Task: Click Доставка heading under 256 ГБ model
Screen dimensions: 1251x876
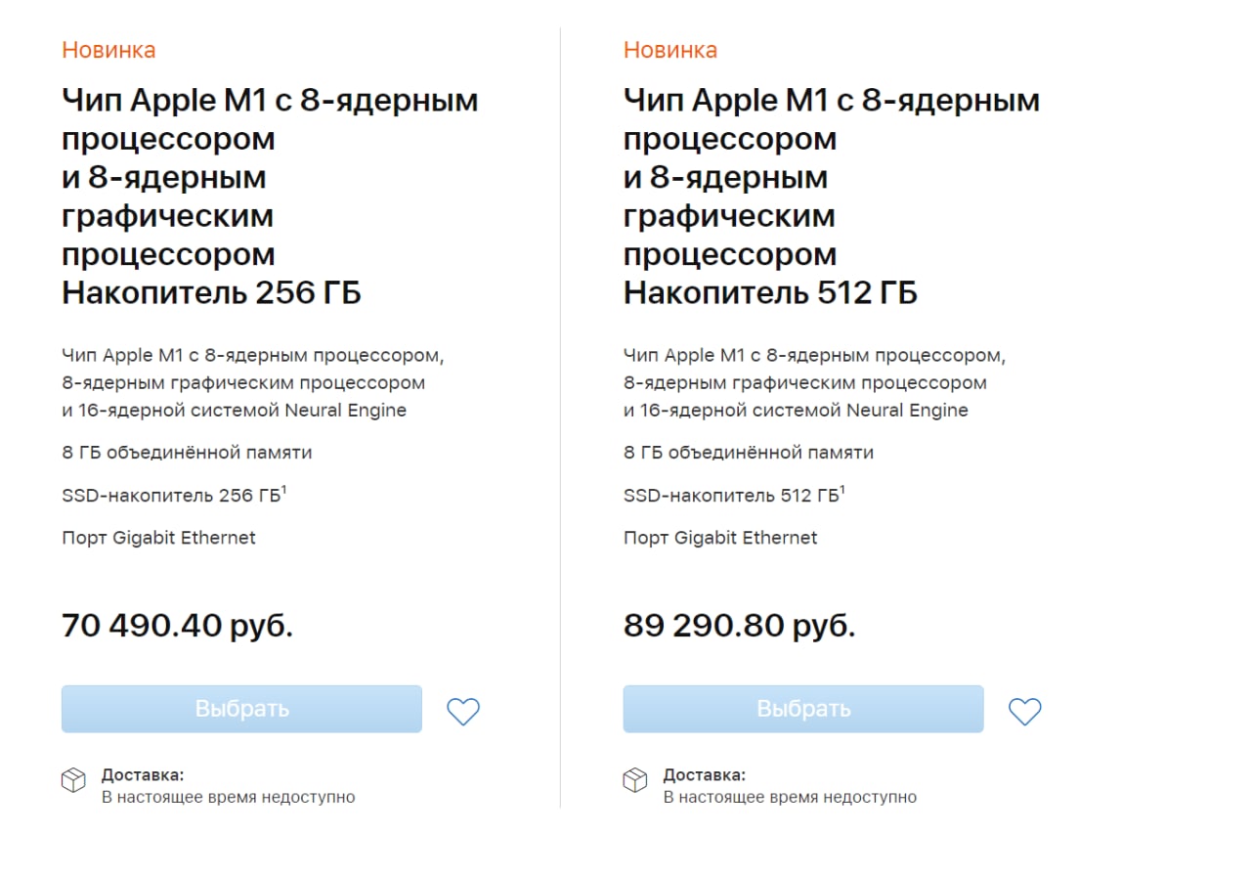Action: click(x=143, y=775)
